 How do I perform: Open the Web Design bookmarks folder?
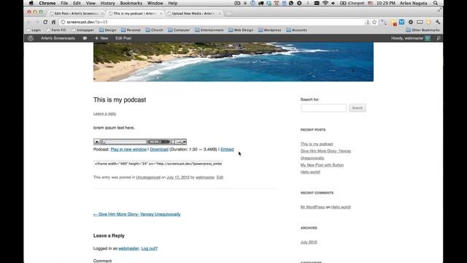(x=241, y=30)
